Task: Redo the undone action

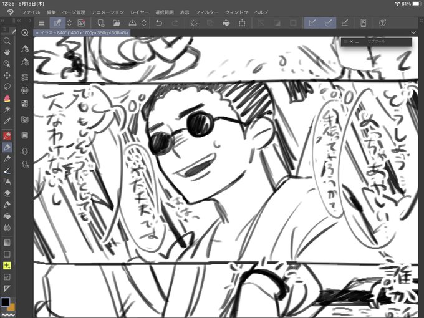Action: pyautogui.click(x=175, y=23)
